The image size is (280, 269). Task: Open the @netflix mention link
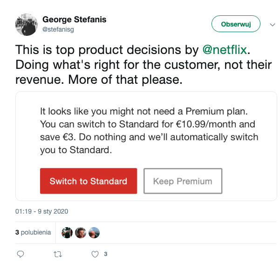coord(225,50)
